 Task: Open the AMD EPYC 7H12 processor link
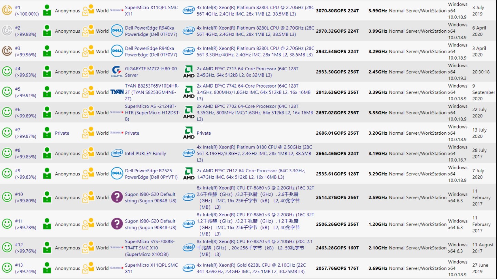(x=251, y=174)
